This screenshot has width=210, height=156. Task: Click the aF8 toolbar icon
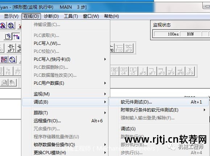(x=161, y=71)
